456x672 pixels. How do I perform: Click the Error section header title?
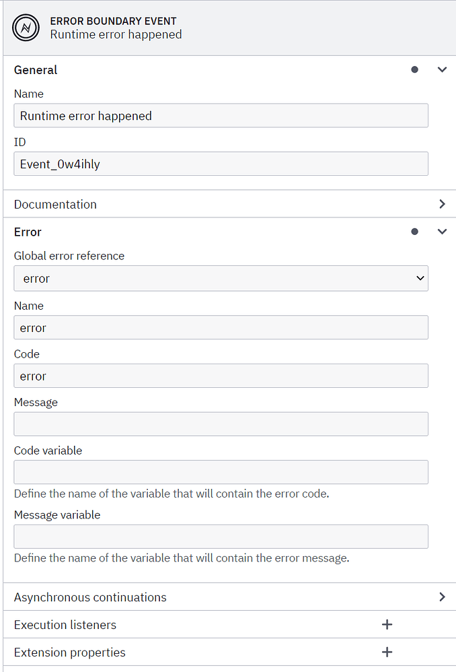[28, 232]
